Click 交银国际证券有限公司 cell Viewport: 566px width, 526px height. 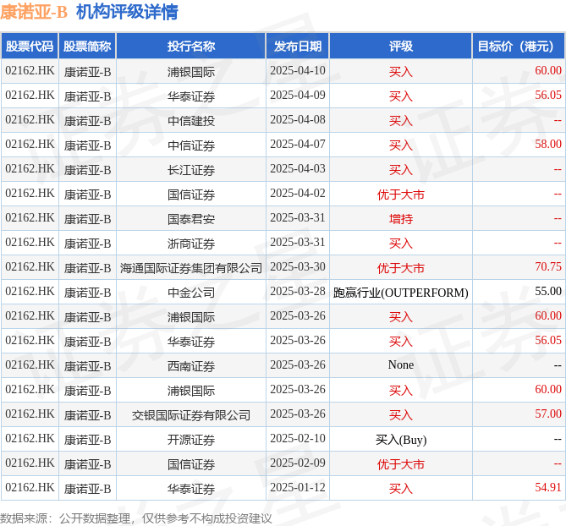(x=191, y=415)
